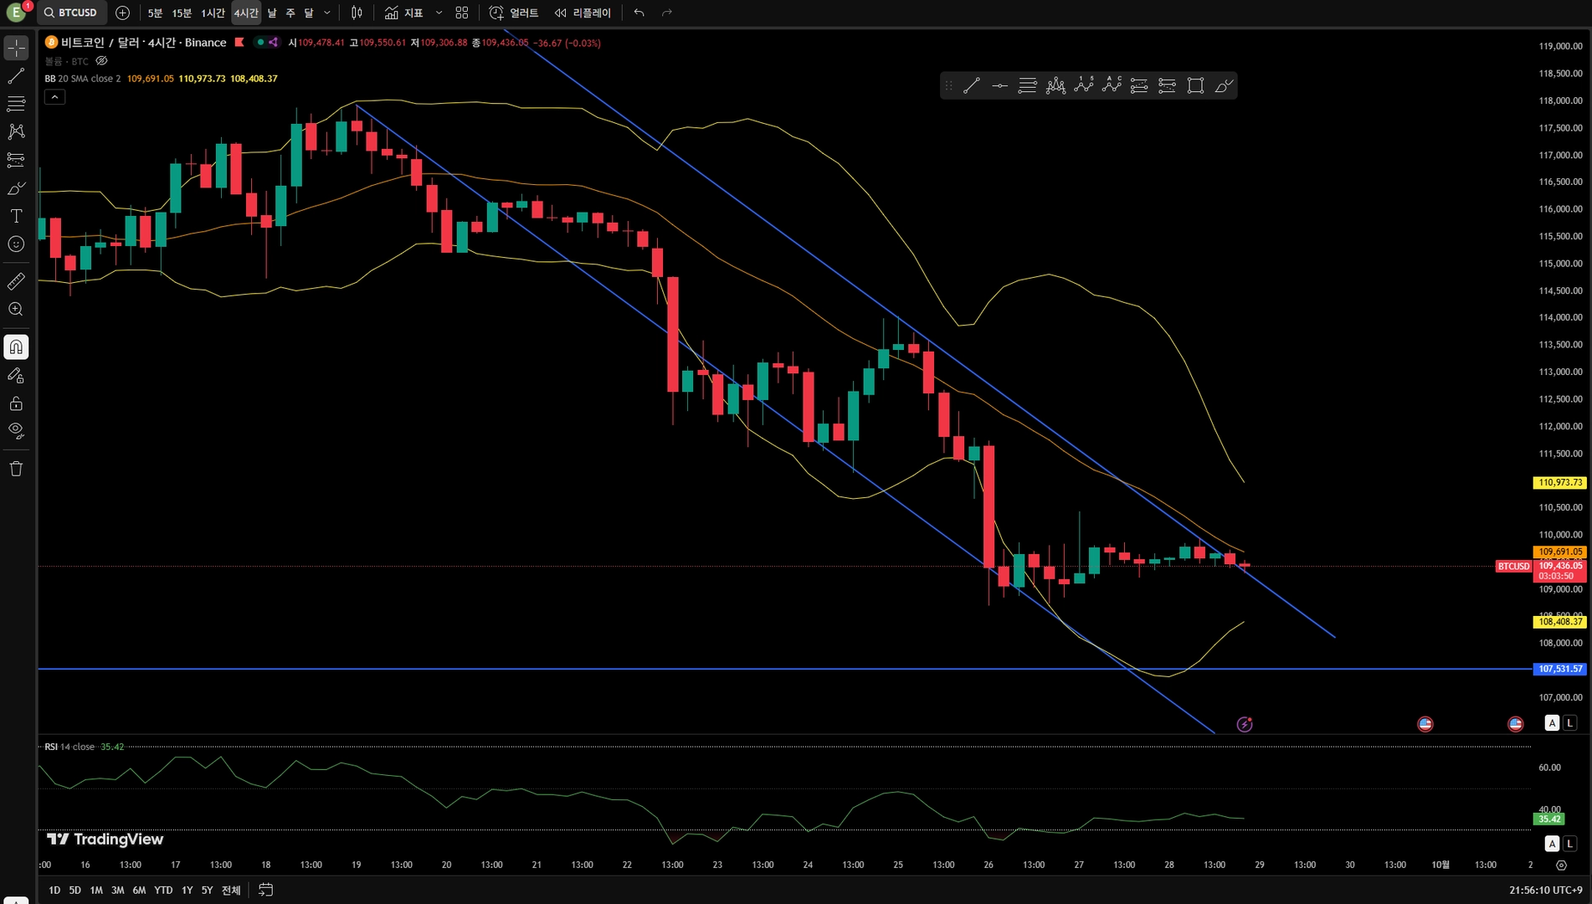This screenshot has height=904, width=1592.
Task: Collapse the indicator legend chevron
Action: point(54,97)
